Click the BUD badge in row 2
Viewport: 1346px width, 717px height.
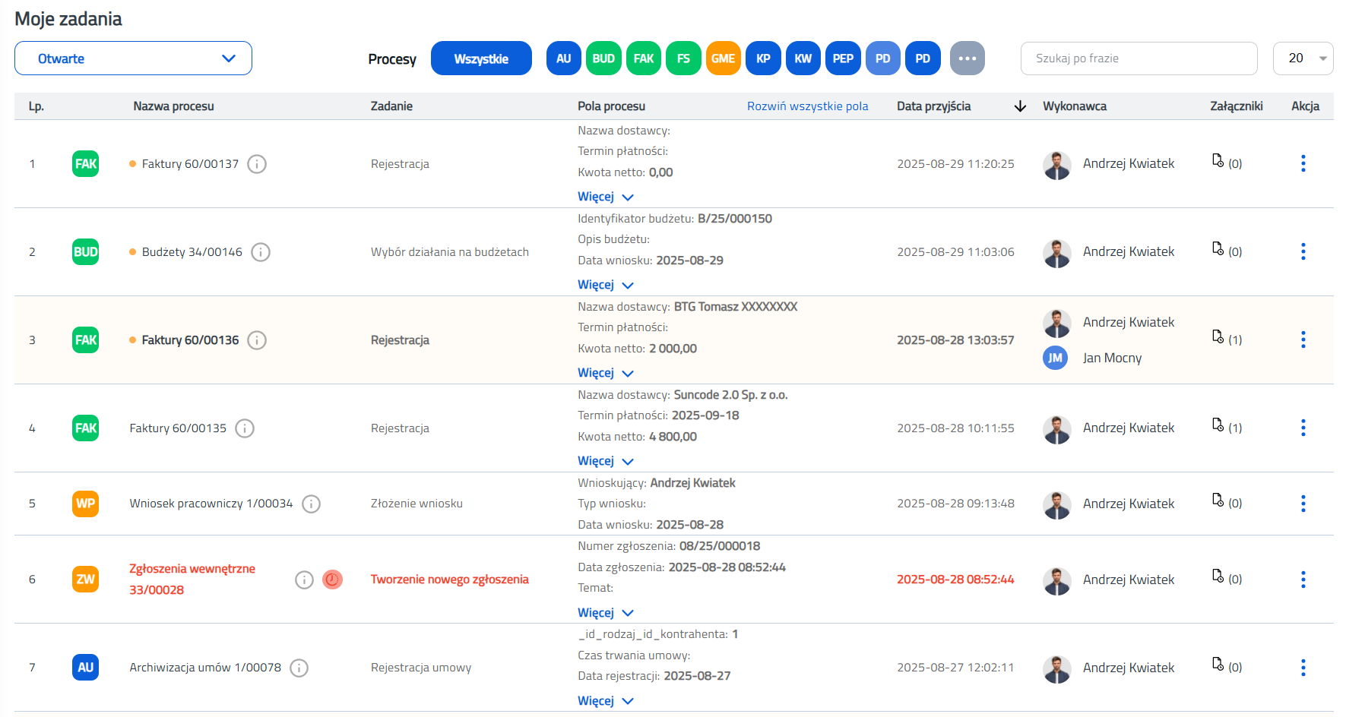point(85,252)
